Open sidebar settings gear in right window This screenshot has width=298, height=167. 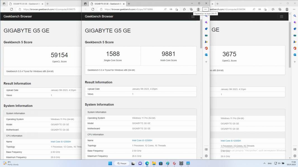(x=295, y=156)
